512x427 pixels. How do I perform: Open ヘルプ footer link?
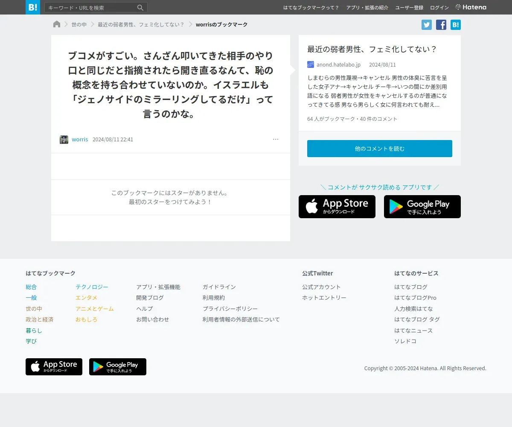click(144, 309)
